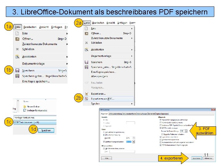Expand Assistenten submenu arrow in 2a menu
This screenshot has height=166, width=222.
pyautogui.click(x=132, y=50)
